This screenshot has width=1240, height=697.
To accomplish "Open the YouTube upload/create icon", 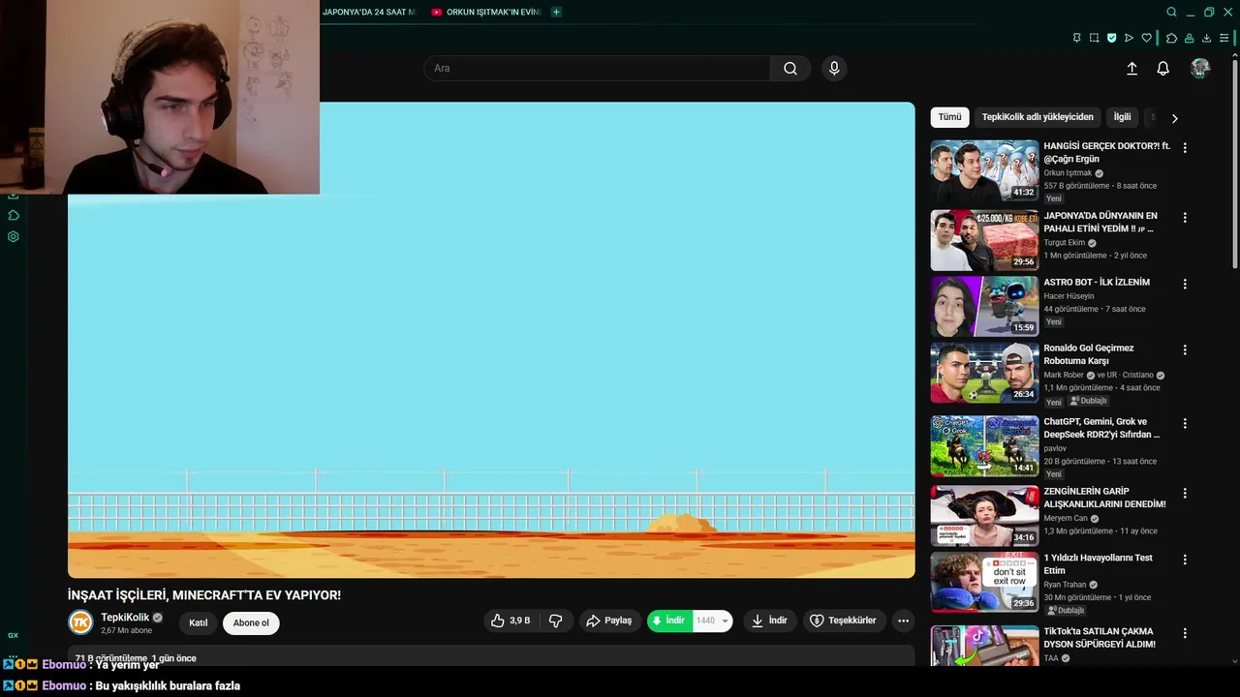I will click(1131, 69).
